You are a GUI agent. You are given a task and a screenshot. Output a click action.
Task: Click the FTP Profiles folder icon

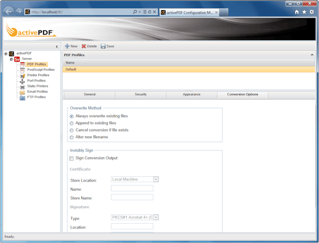point(22,98)
